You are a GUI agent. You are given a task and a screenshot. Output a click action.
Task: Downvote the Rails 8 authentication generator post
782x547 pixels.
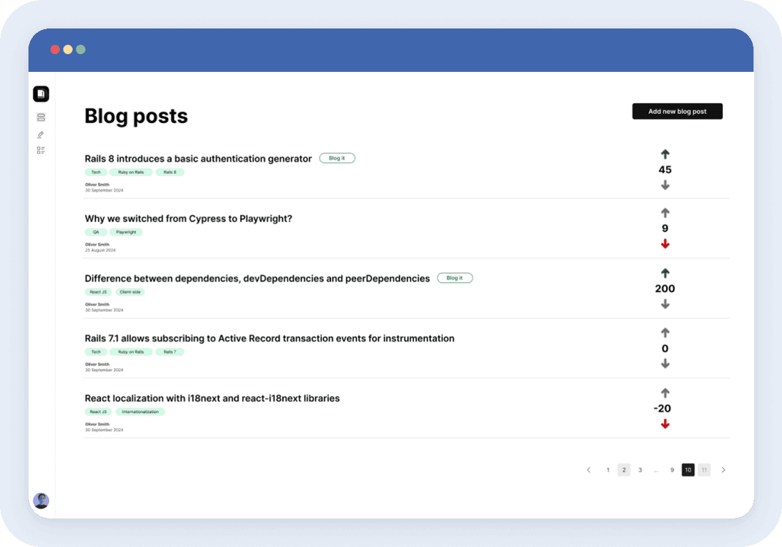coord(665,185)
